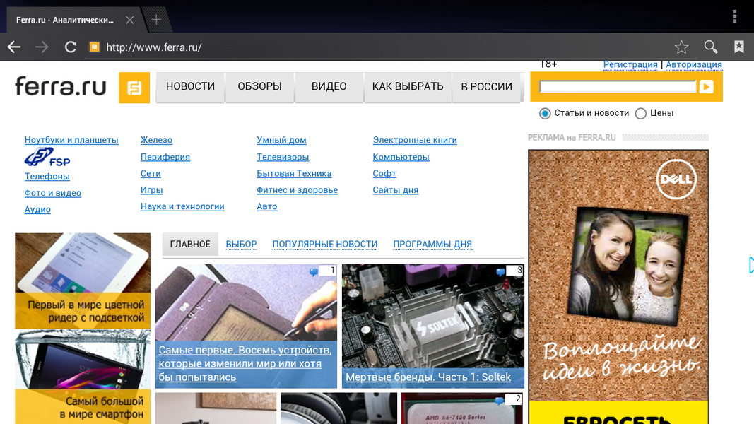The image size is (754, 424).
Task: Open the saved bookmarks ribbon icon
Action: (x=738, y=47)
